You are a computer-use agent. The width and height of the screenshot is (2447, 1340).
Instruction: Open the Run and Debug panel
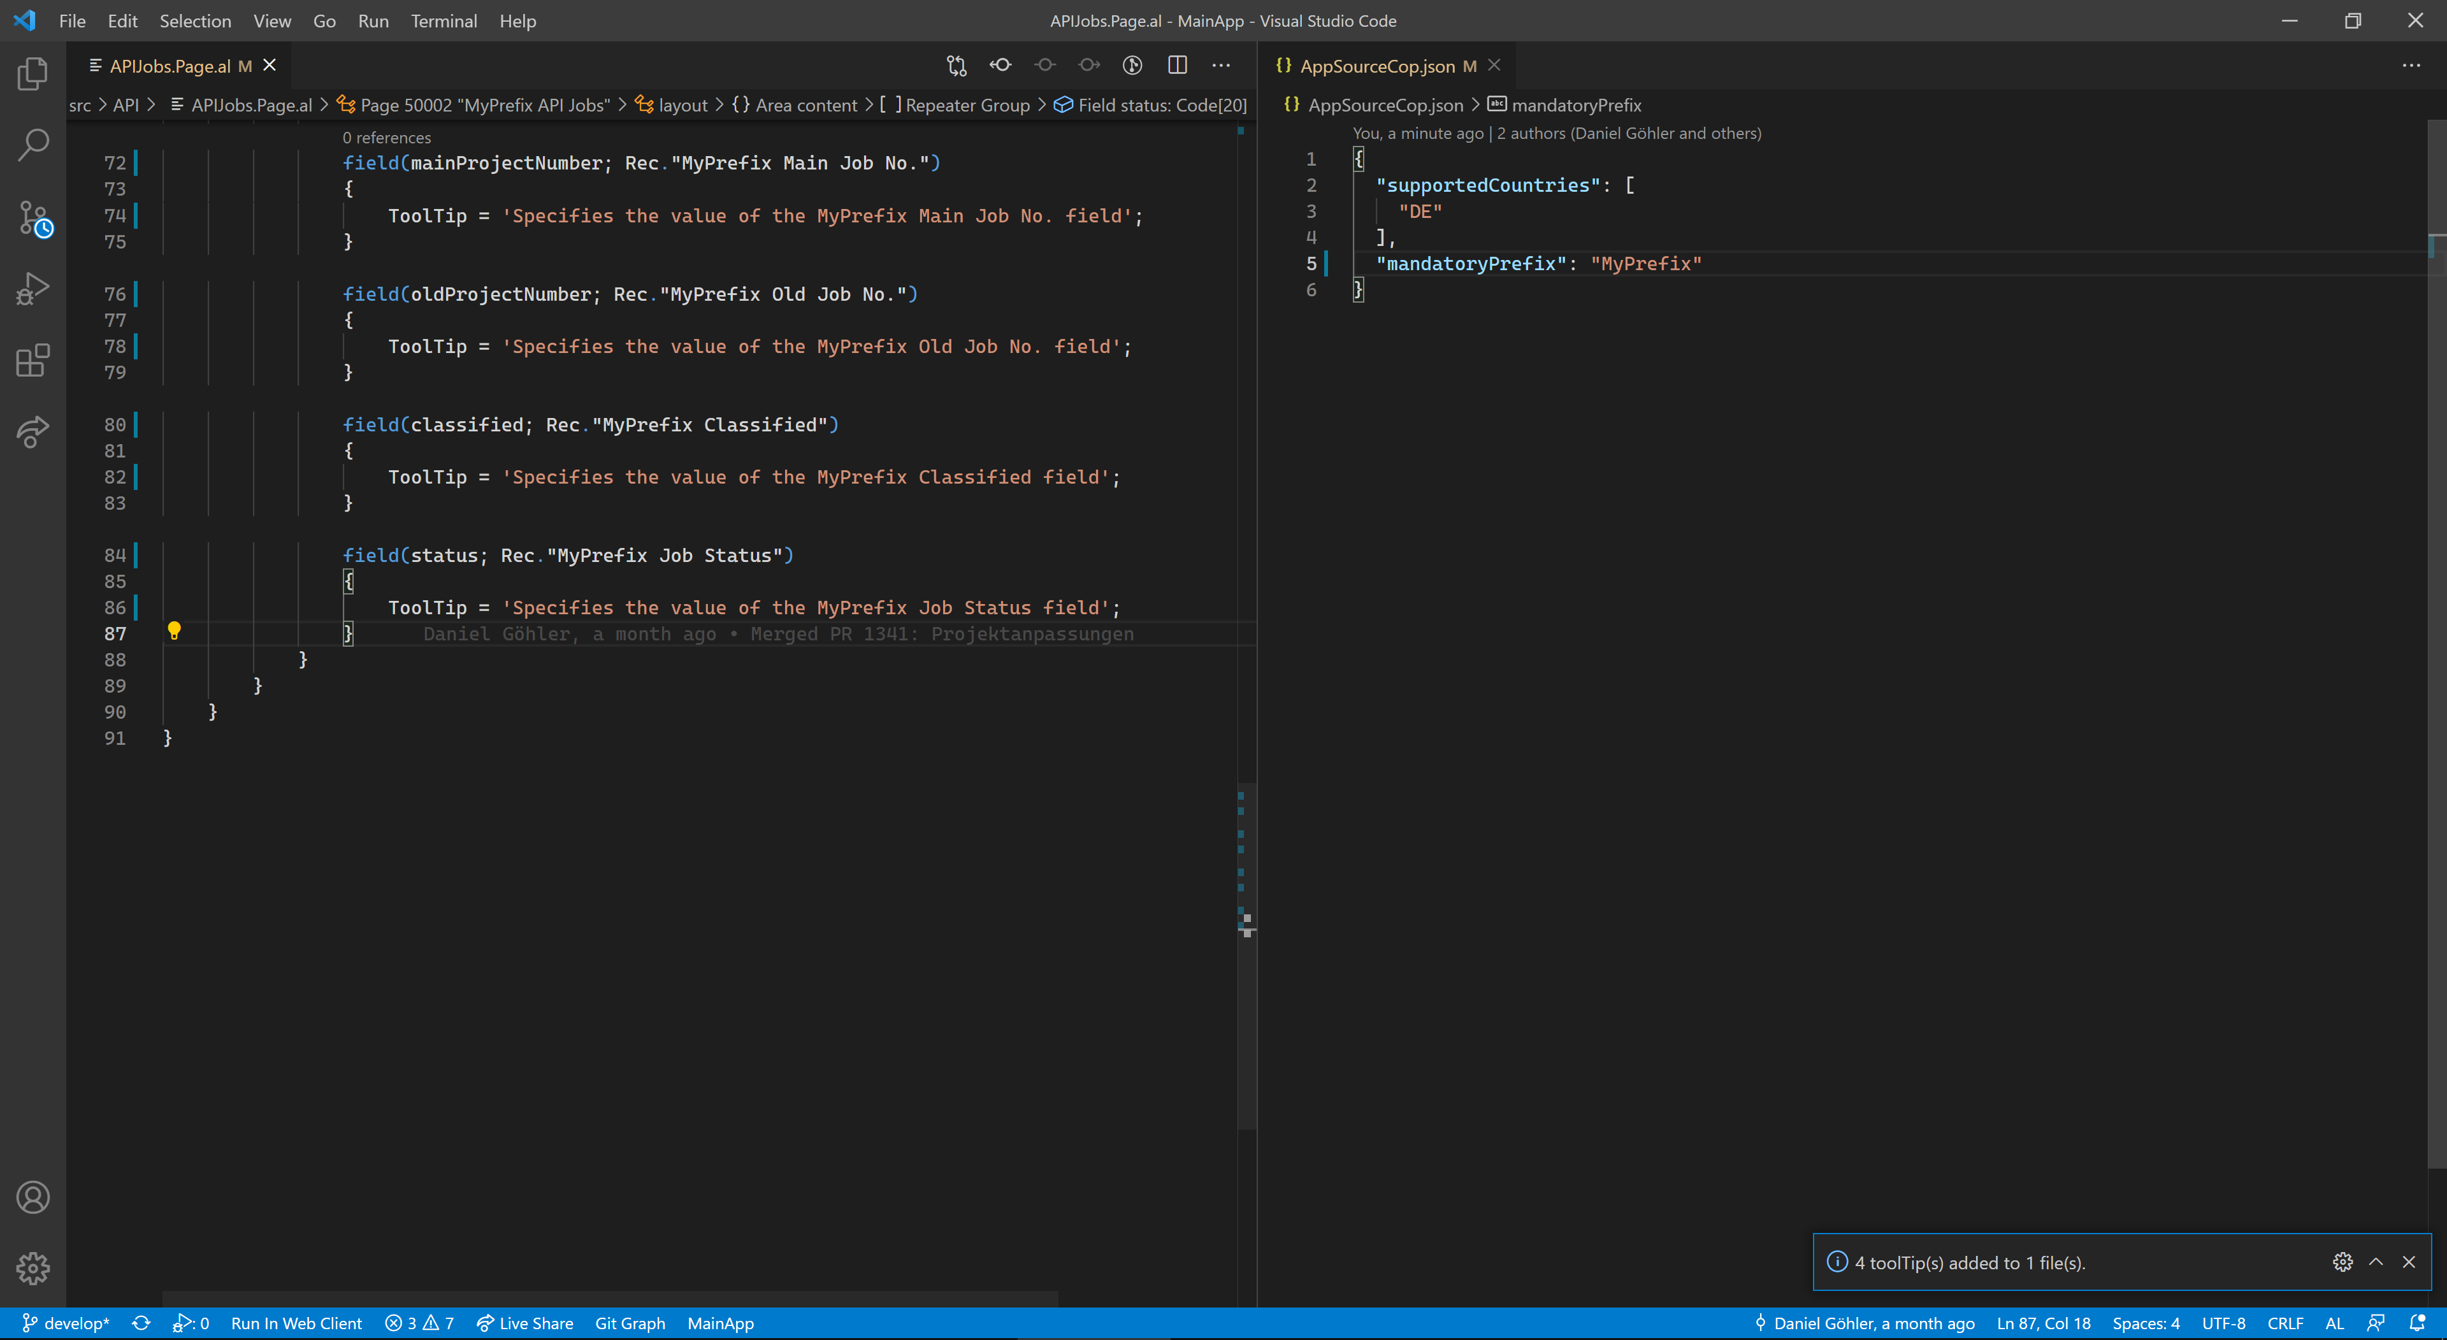(32, 288)
